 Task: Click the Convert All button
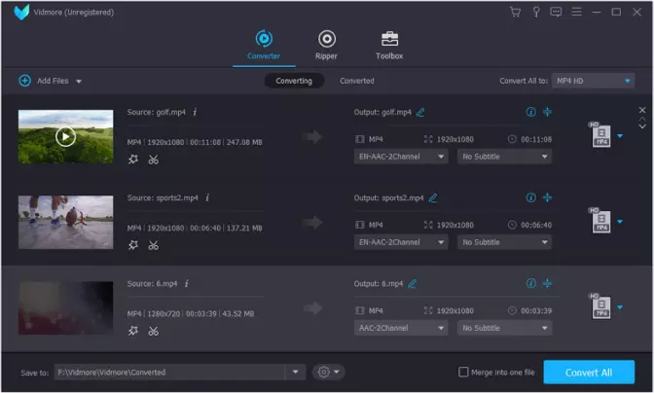tap(589, 373)
